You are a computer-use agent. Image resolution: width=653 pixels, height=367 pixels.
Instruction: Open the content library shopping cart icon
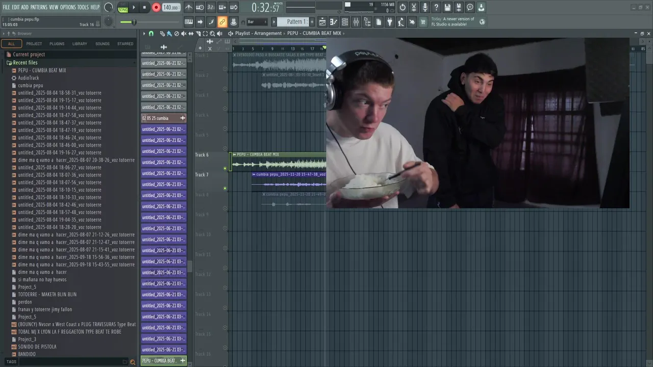pyautogui.click(x=422, y=22)
